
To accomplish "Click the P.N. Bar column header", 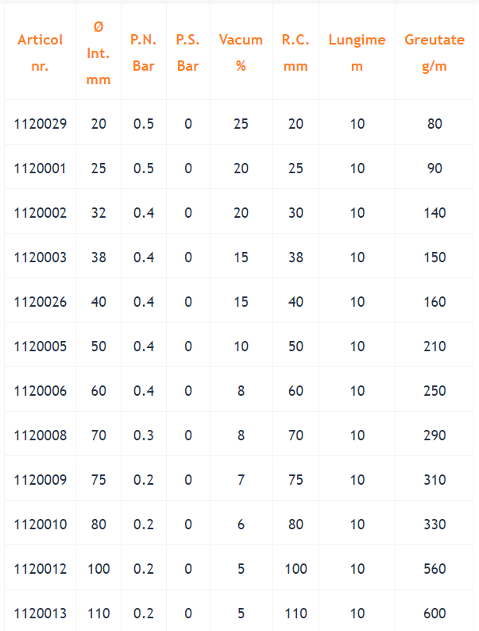I will point(144,52).
